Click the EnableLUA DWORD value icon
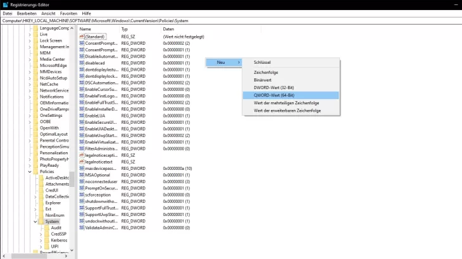 (x=82, y=116)
